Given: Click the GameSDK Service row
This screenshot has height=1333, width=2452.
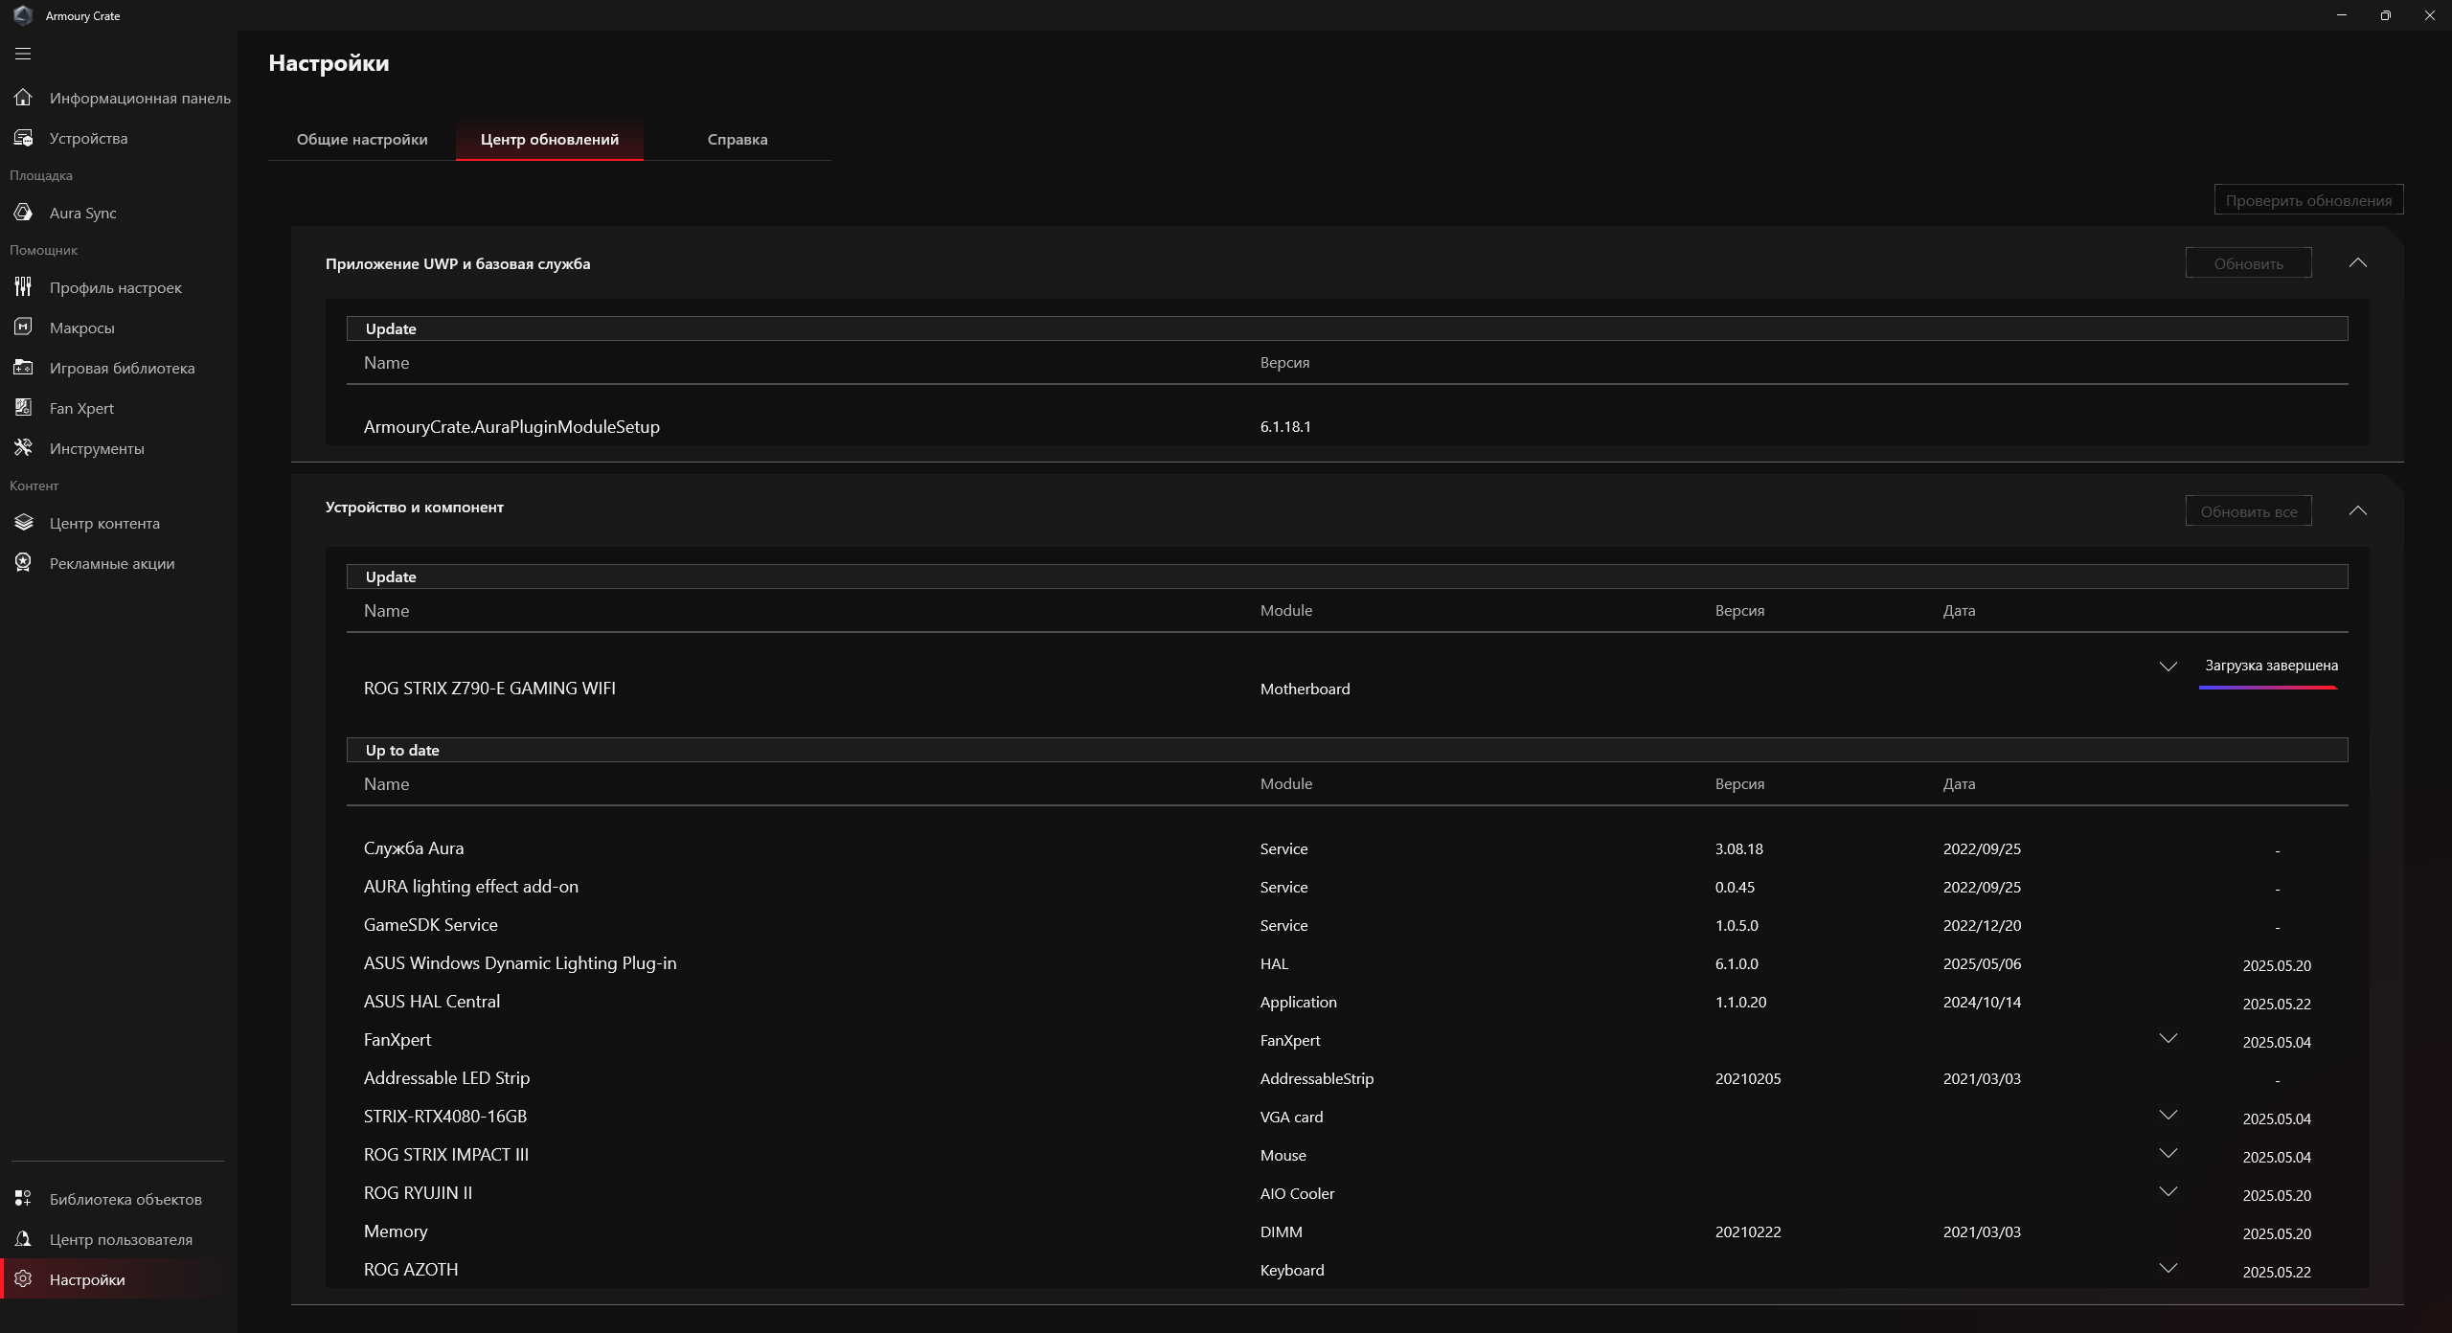Looking at the screenshot, I should coord(1347,925).
